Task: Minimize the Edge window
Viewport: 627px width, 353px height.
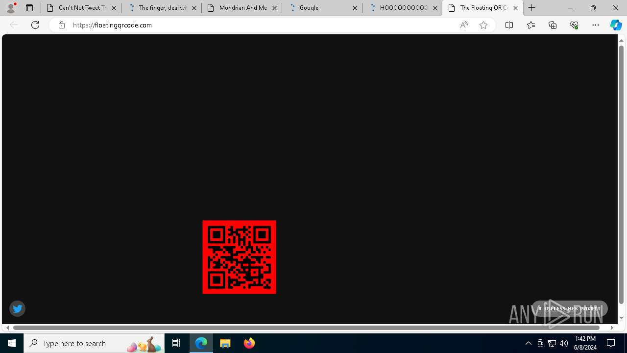Action: tap(571, 8)
